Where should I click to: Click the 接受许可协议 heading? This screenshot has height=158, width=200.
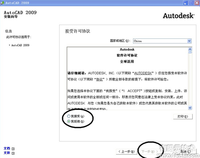pyautogui.click(x=77, y=31)
